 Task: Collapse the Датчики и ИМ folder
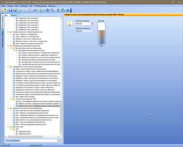tap(8, 127)
